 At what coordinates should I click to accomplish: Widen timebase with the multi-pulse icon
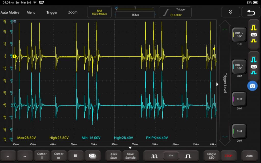pyautogui.click(x=154, y=156)
